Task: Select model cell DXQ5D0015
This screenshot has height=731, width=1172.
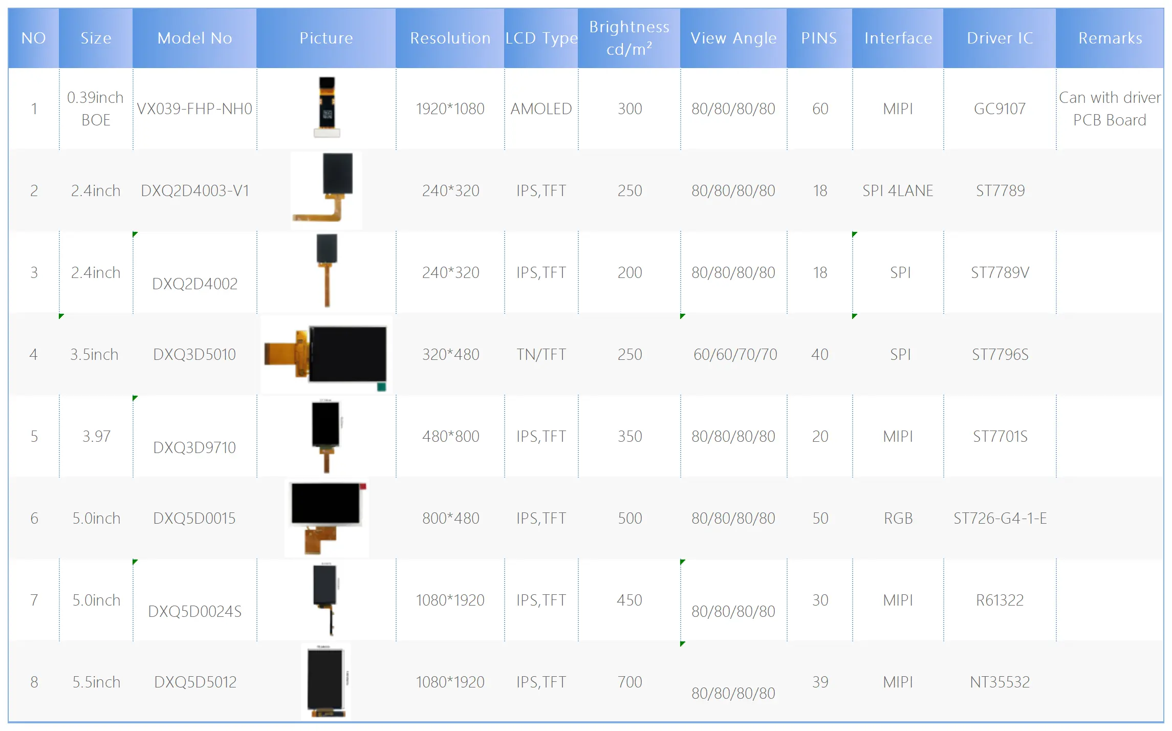Action: click(194, 519)
